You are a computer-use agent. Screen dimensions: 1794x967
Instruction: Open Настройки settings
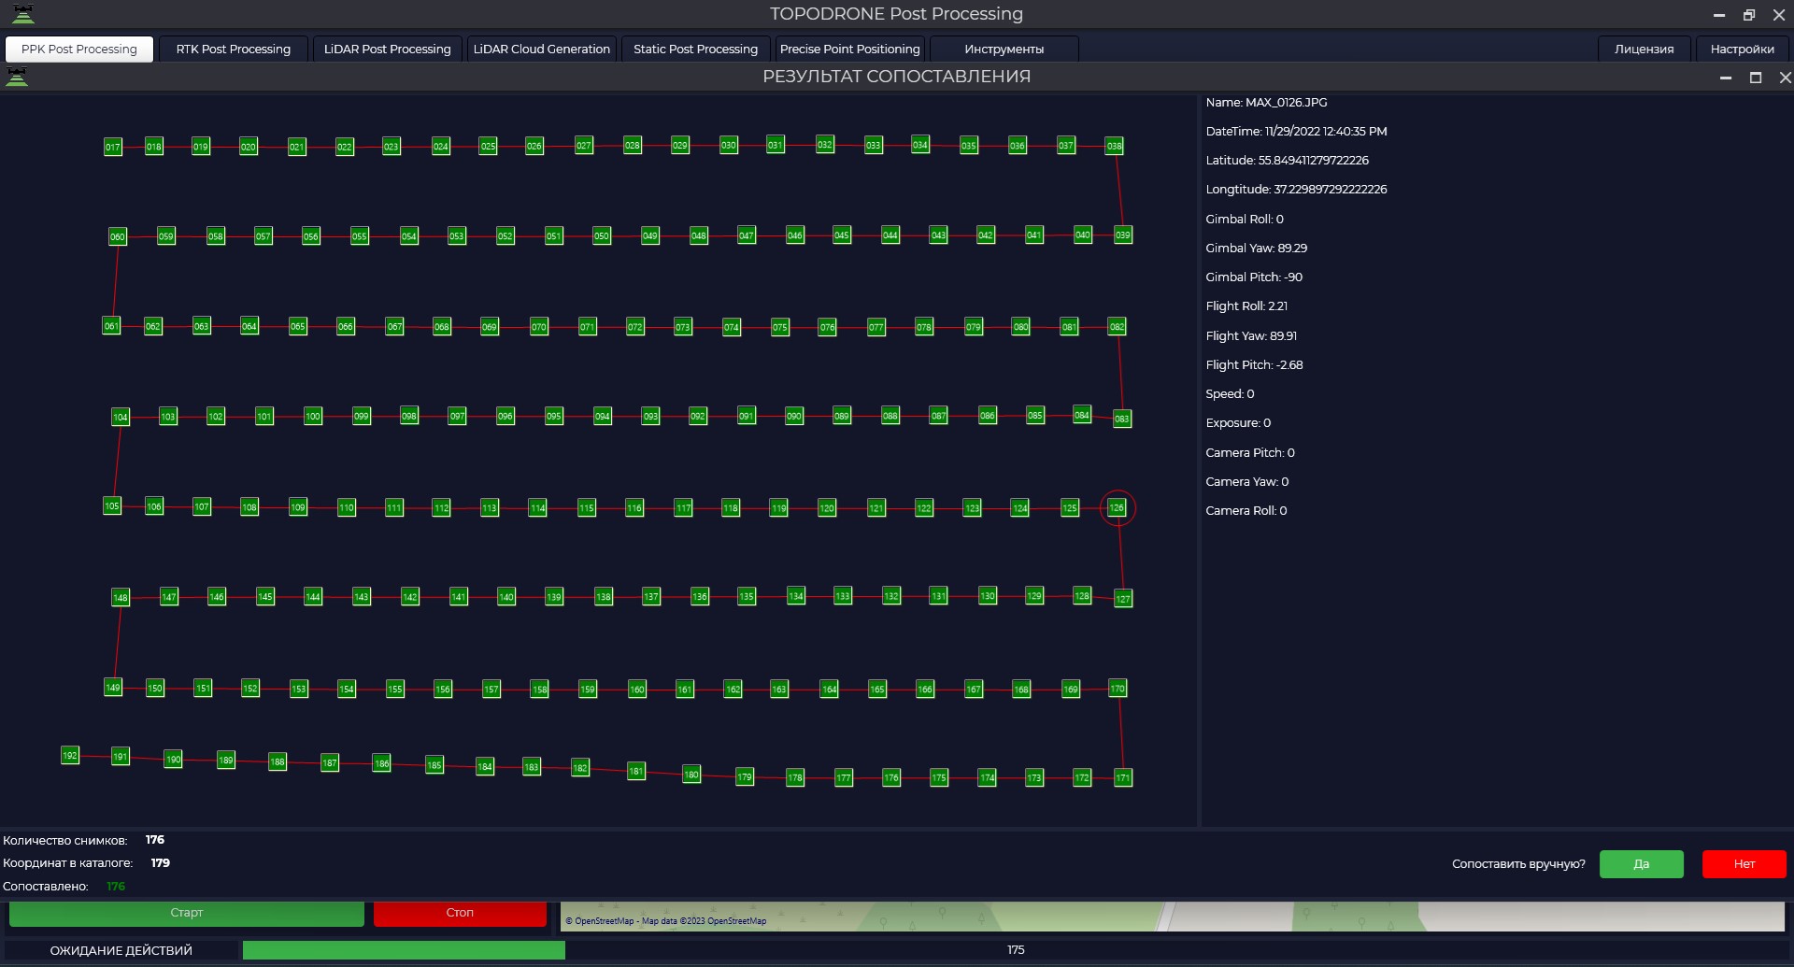point(1742,49)
